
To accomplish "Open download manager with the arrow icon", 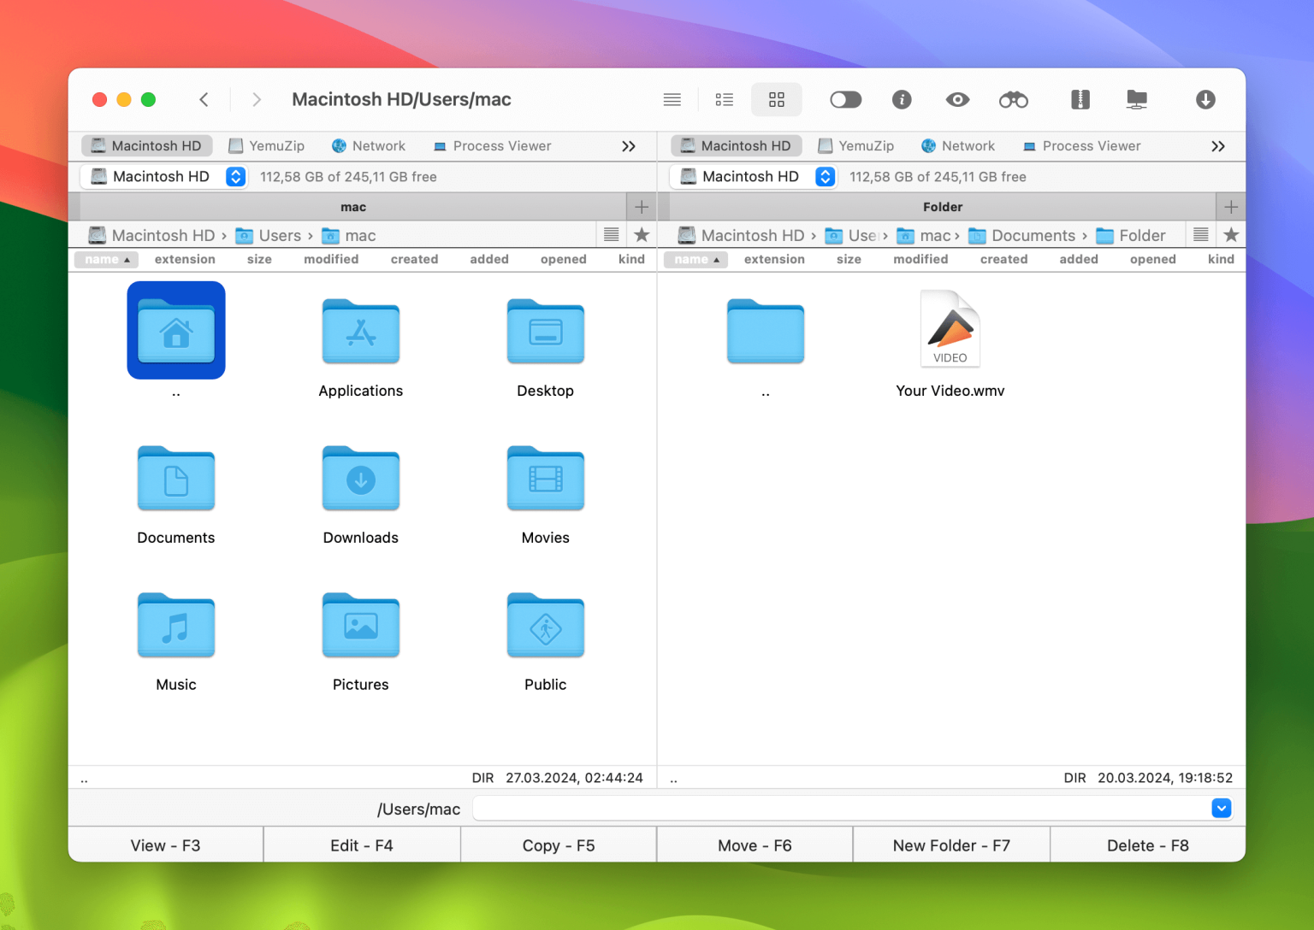I will (x=1204, y=99).
